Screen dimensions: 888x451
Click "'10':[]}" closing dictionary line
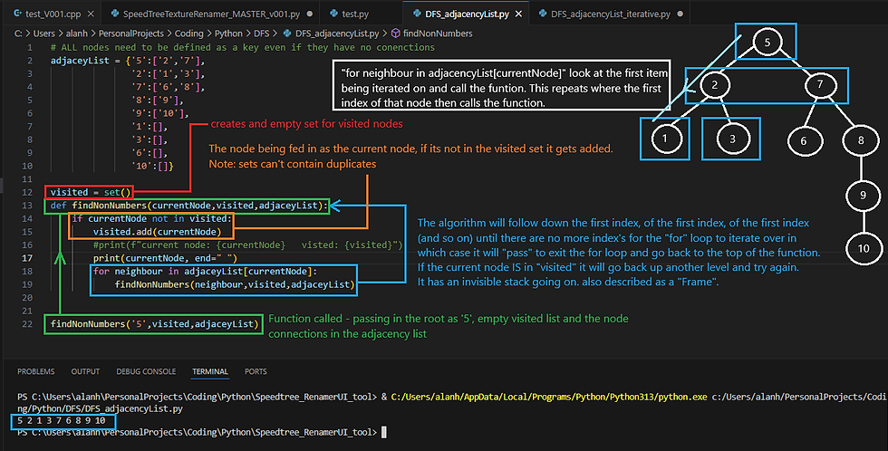click(152, 166)
